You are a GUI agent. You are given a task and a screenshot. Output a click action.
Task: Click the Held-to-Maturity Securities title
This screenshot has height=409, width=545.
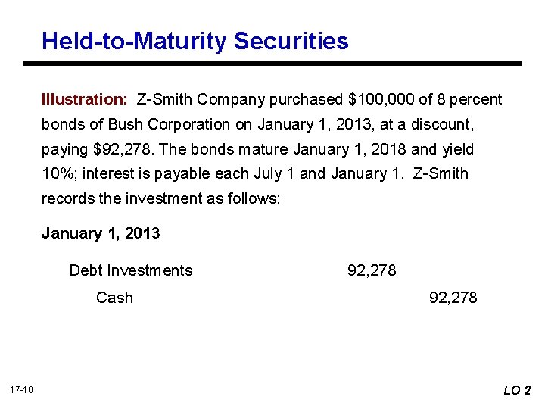click(x=195, y=42)
